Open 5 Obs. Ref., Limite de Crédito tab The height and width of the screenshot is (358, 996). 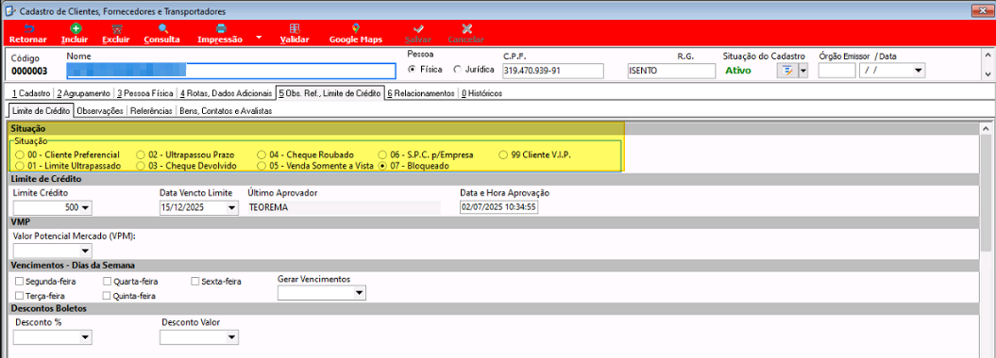tap(329, 93)
